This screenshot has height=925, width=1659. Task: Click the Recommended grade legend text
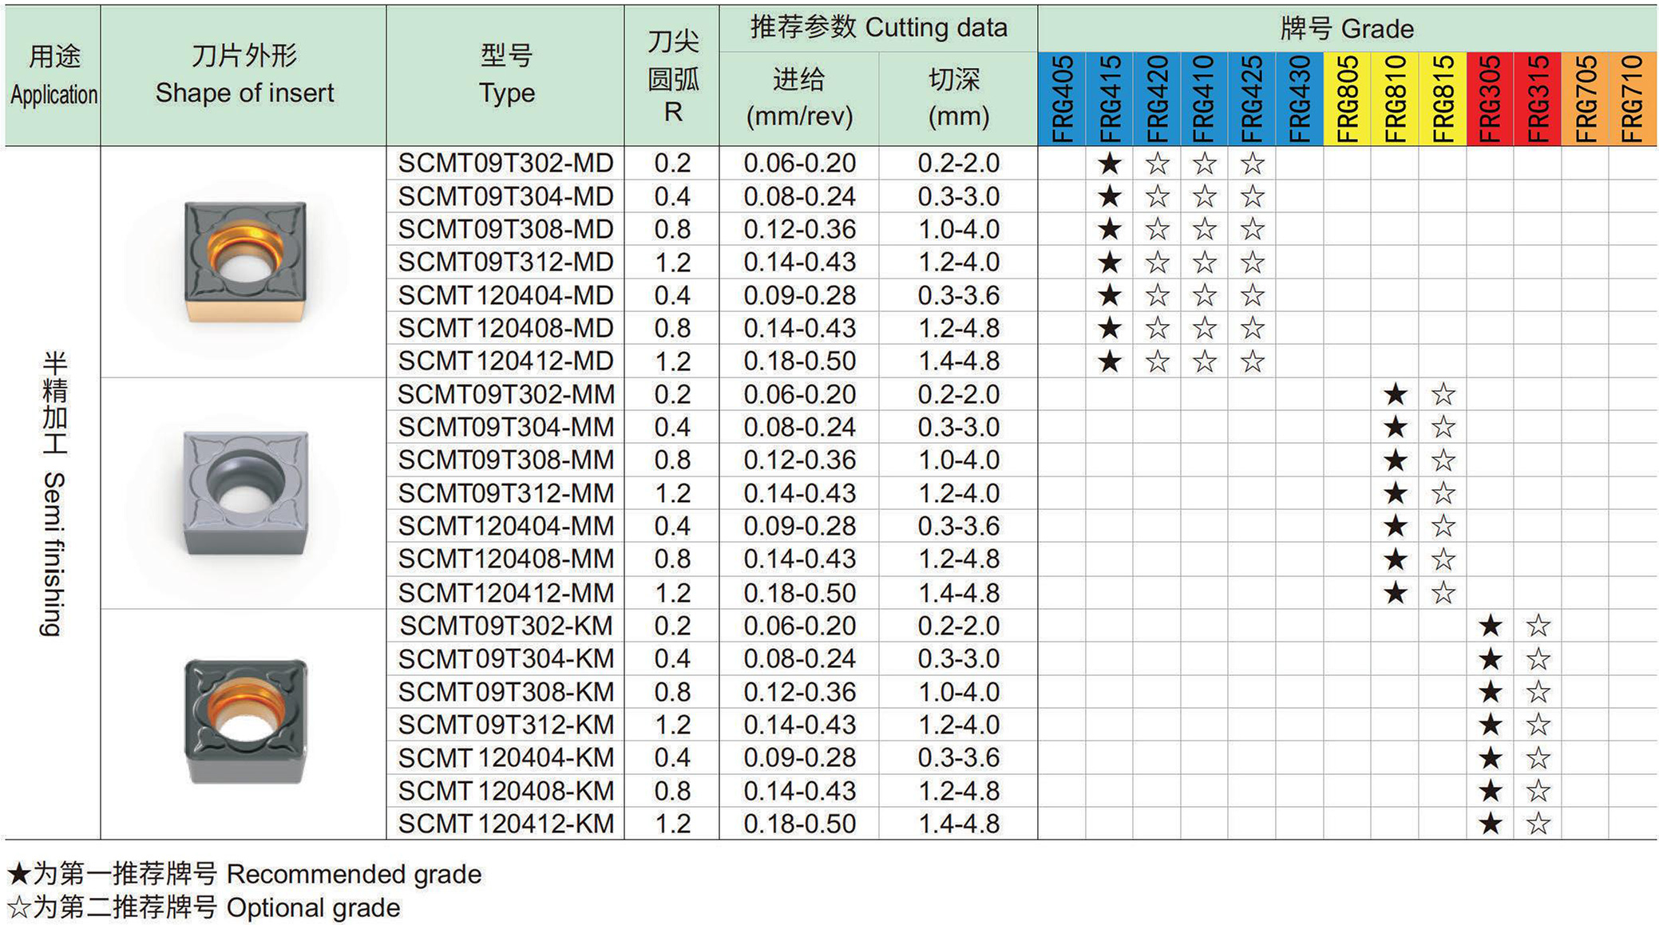click(354, 875)
